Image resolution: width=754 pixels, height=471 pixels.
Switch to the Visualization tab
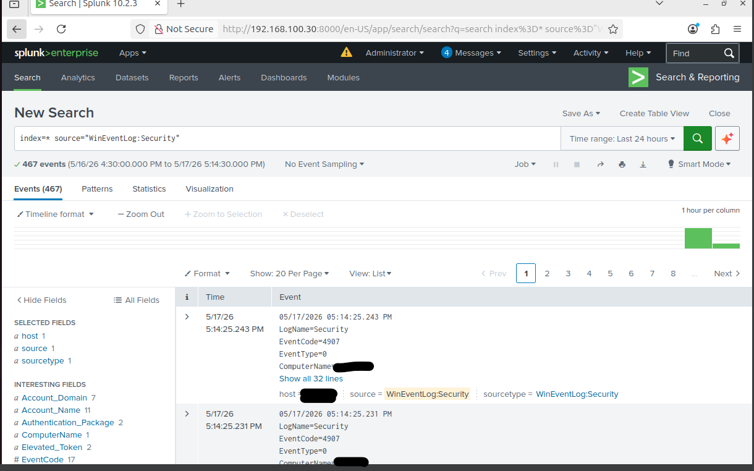click(210, 189)
